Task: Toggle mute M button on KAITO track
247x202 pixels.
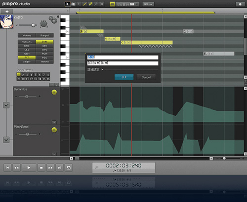Action: (x=54, y=21)
